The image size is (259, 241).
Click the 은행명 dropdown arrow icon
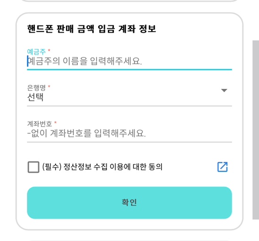pos(224,90)
